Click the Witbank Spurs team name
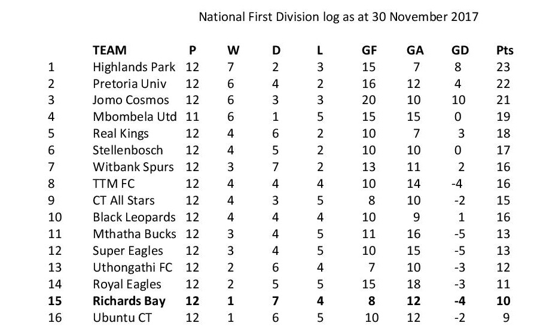 click(134, 167)
